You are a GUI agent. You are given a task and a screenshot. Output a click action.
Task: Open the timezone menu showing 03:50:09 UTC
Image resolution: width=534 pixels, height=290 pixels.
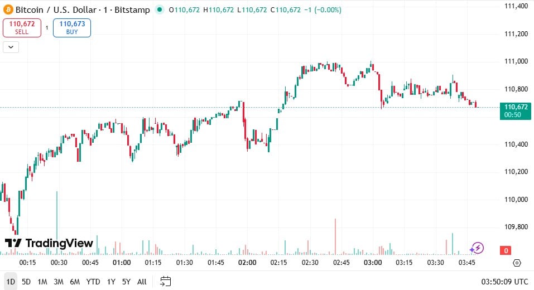(x=504, y=282)
